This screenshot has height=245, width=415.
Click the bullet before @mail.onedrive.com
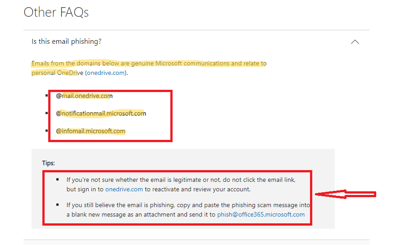(46, 96)
